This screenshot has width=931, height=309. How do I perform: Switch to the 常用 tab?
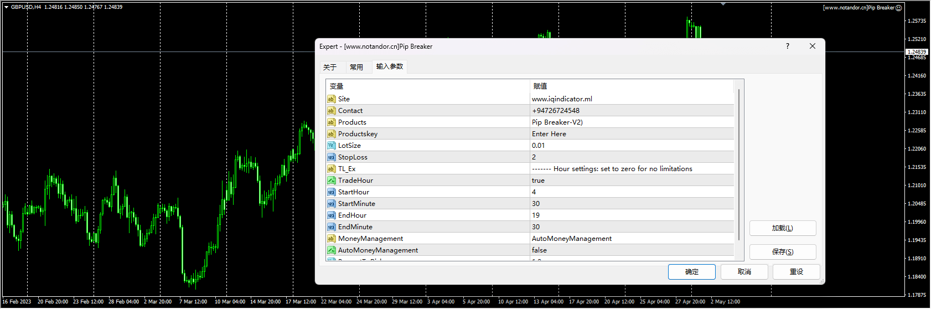pos(356,67)
